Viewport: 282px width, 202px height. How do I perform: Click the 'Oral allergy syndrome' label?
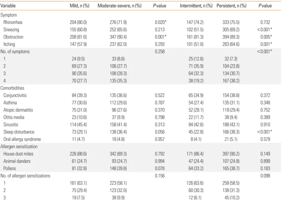[22, 139]
